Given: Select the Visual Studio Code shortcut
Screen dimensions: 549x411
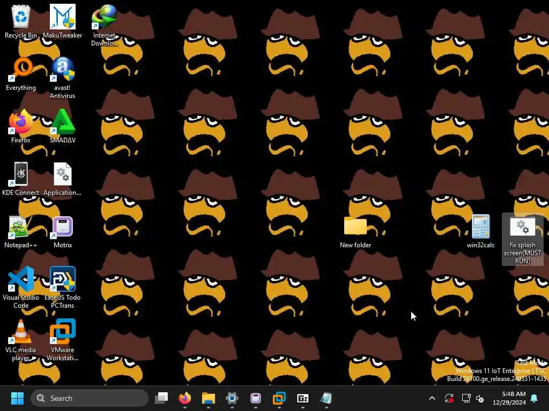Looking at the screenshot, I should [21, 287].
